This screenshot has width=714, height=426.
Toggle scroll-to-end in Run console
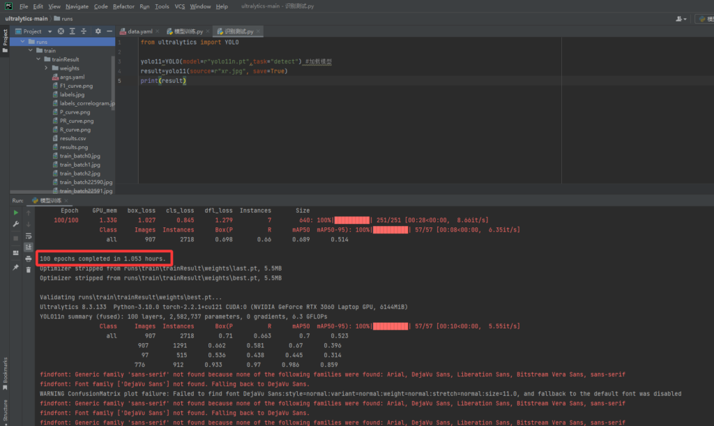pos(28,247)
